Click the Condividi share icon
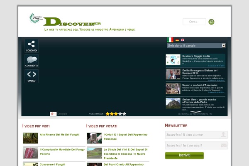The image size is (249, 166). pos(32,46)
